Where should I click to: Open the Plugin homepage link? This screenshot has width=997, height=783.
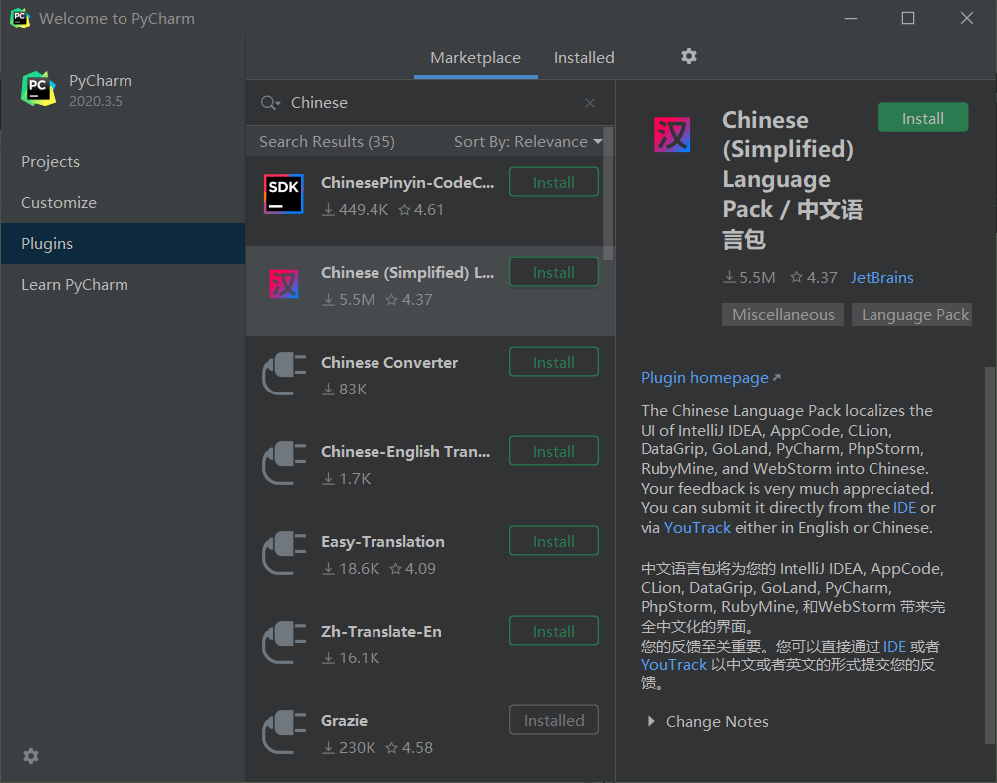711,378
